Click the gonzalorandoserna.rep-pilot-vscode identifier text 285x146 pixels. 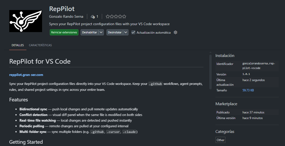(x=259, y=66)
